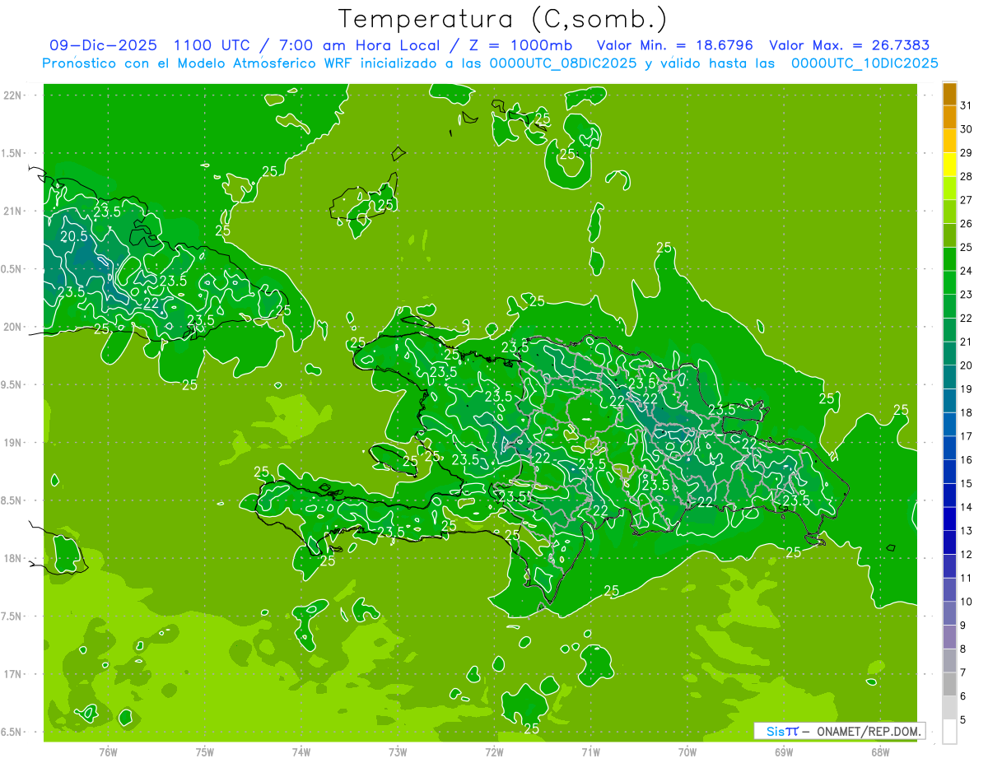Click the 18N latitude label
The width and height of the screenshot is (988, 763).
point(12,558)
